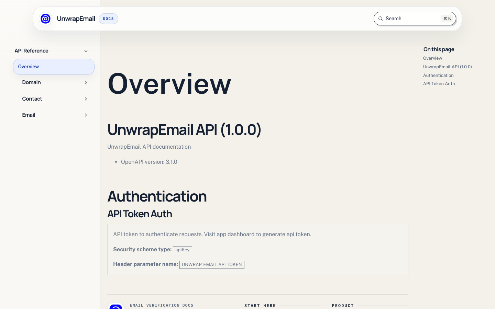495x309 pixels.
Task: Jump to Overview in On this page
Action: tap(432, 58)
